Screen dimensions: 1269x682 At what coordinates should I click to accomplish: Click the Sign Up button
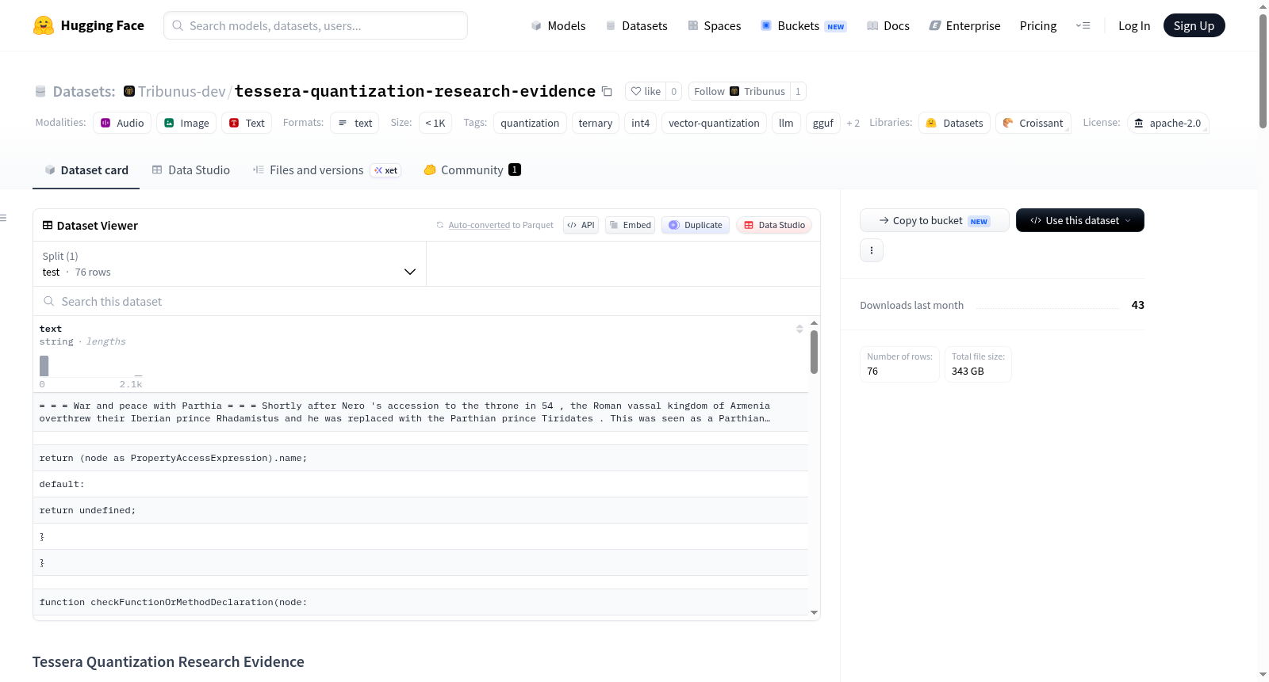1194,25
